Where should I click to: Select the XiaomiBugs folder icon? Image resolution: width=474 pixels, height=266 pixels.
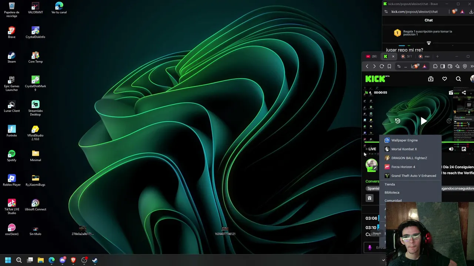35,180
